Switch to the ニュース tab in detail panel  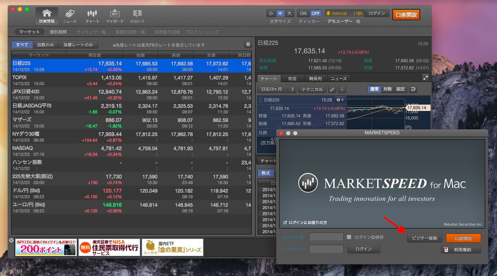[x=339, y=78]
